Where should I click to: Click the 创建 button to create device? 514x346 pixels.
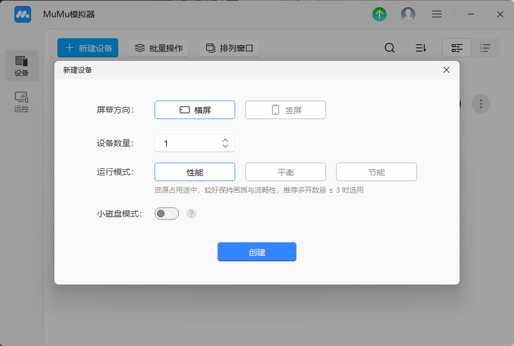pos(256,252)
